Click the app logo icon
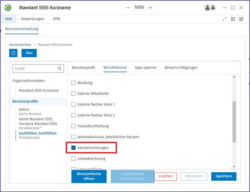 8,8
